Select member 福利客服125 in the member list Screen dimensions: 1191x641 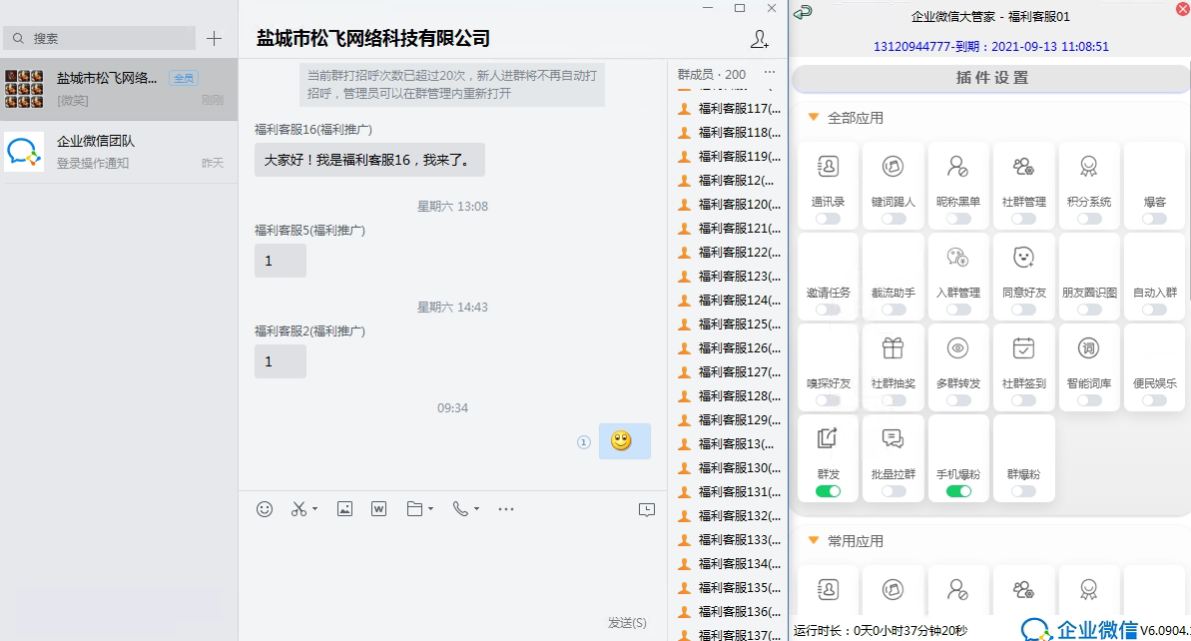coord(729,323)
